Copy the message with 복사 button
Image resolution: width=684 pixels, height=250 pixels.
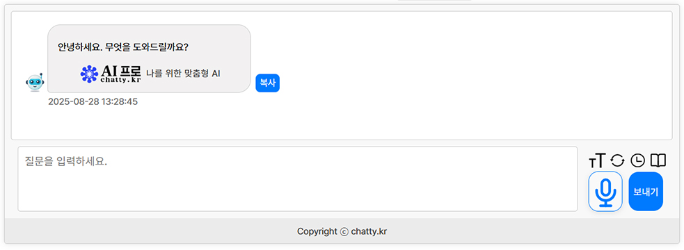267,83
